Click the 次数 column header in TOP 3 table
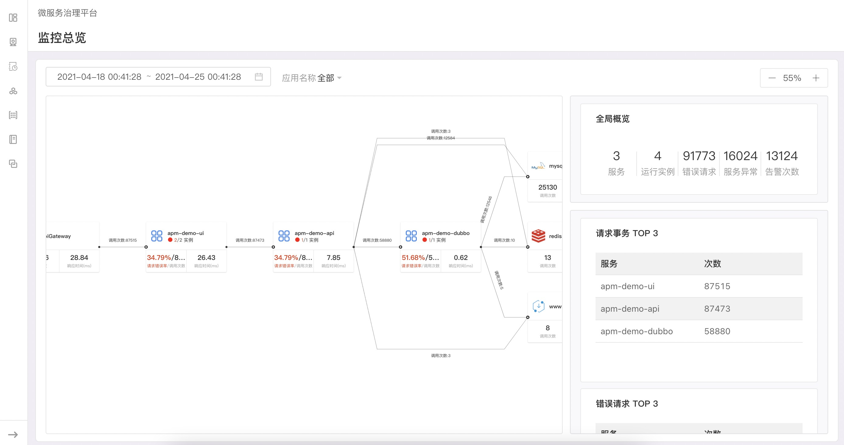Screen dimensions: 844x445 712,264
